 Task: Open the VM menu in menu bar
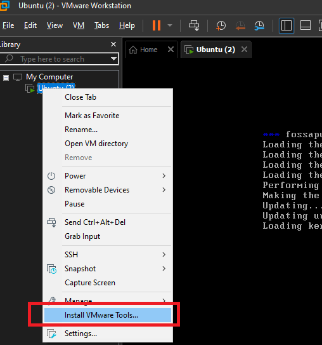pos(79,25)
